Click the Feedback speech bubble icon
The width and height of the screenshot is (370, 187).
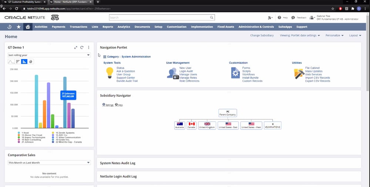tap(293, 18)
